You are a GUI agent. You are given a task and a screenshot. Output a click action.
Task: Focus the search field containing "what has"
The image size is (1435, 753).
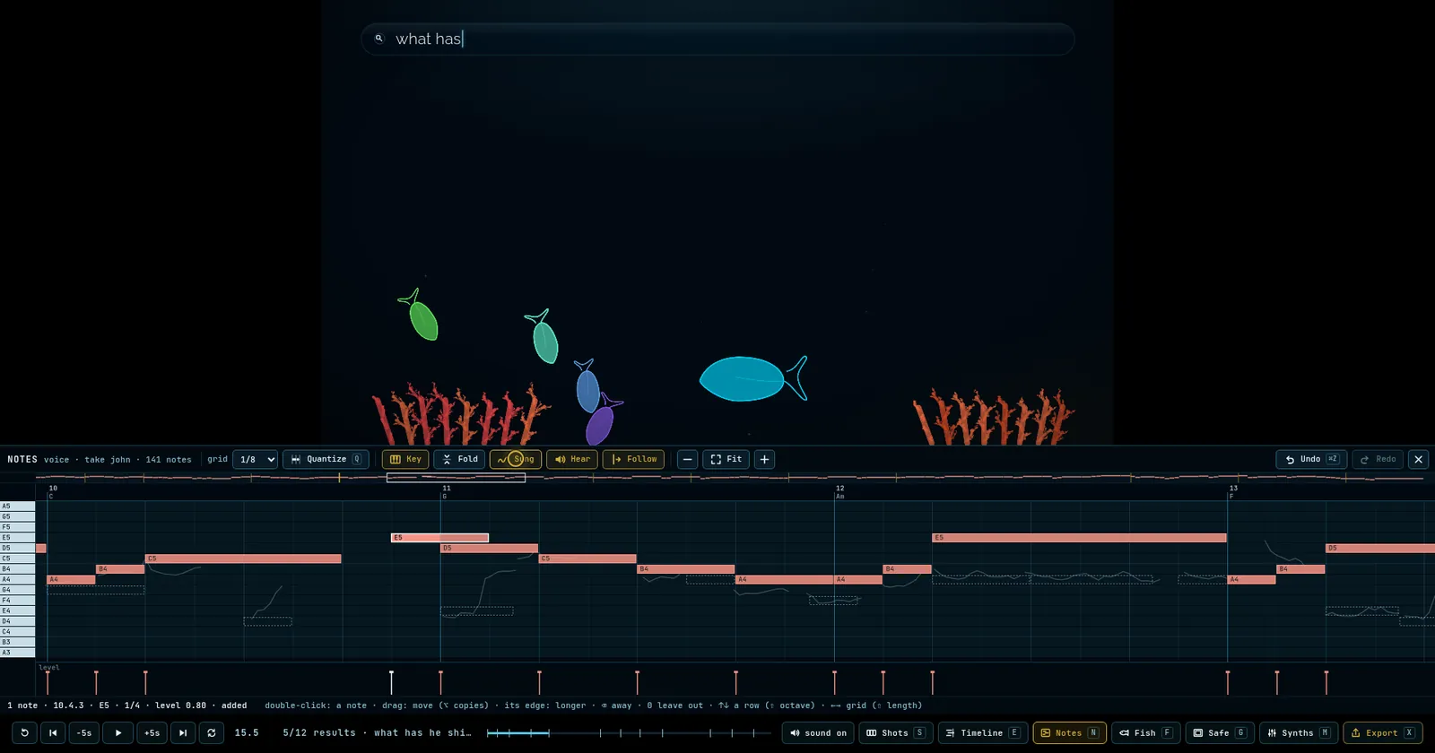tap(717, 39)
